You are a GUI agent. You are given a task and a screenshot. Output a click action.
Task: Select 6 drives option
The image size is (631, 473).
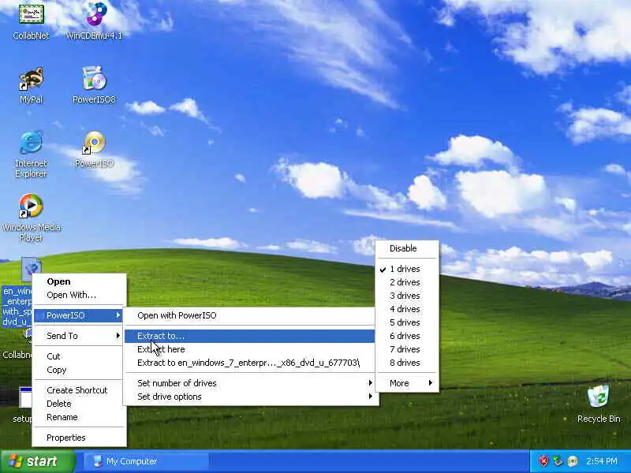point(407,336)
